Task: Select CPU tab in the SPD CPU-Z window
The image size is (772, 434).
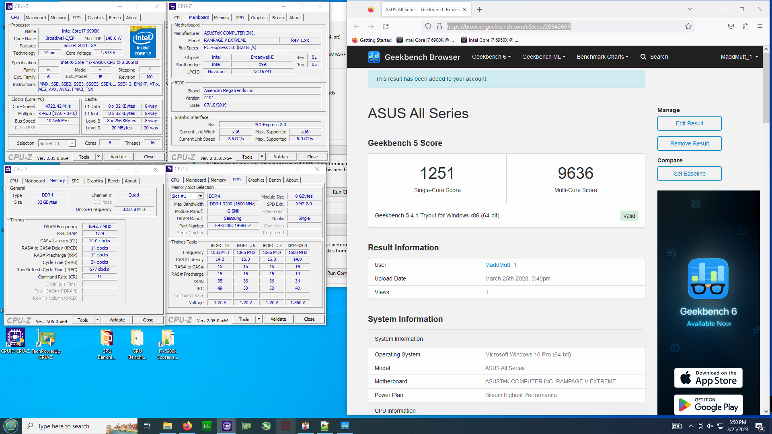Action: (175, 180)
